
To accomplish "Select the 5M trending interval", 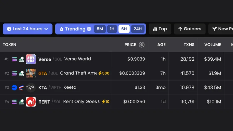I will pyautogui.click(x=100, y=29).
